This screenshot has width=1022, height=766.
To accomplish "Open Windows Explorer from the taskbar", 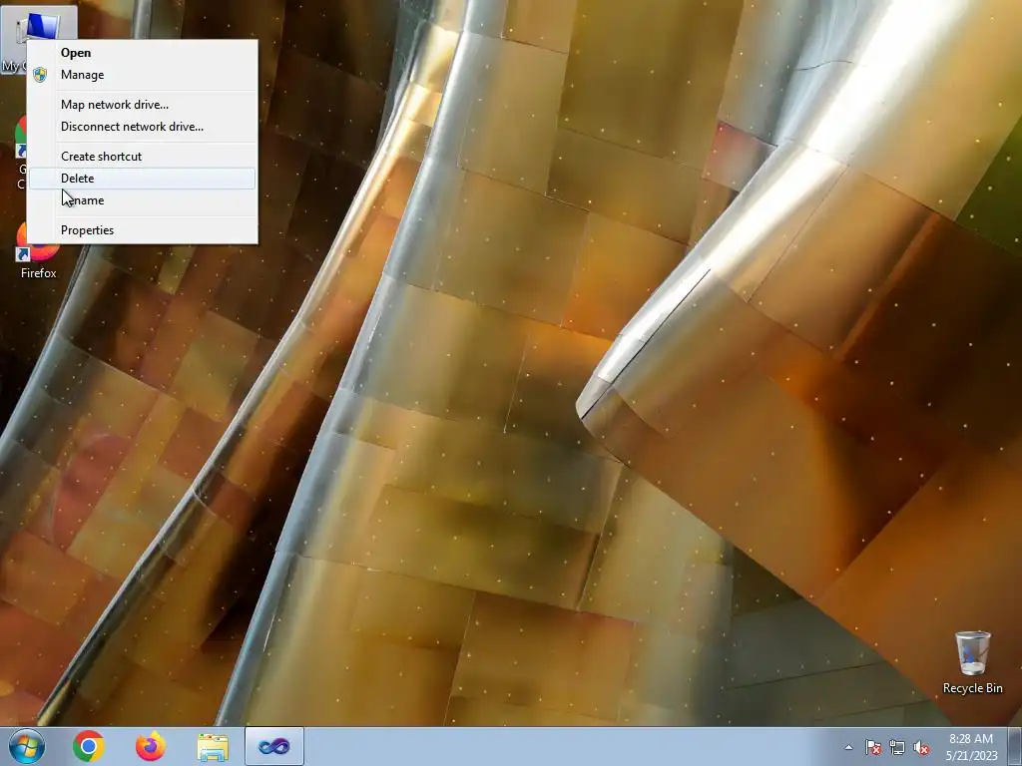I will point(213,746).
